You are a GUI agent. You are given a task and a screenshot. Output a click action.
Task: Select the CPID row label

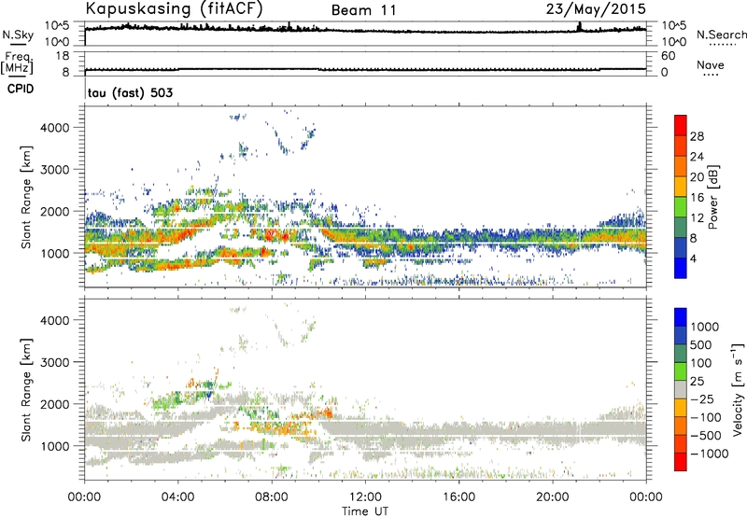21,89
